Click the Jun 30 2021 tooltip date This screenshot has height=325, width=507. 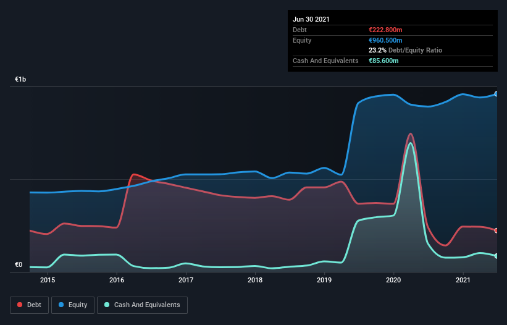tap(311, 19)
